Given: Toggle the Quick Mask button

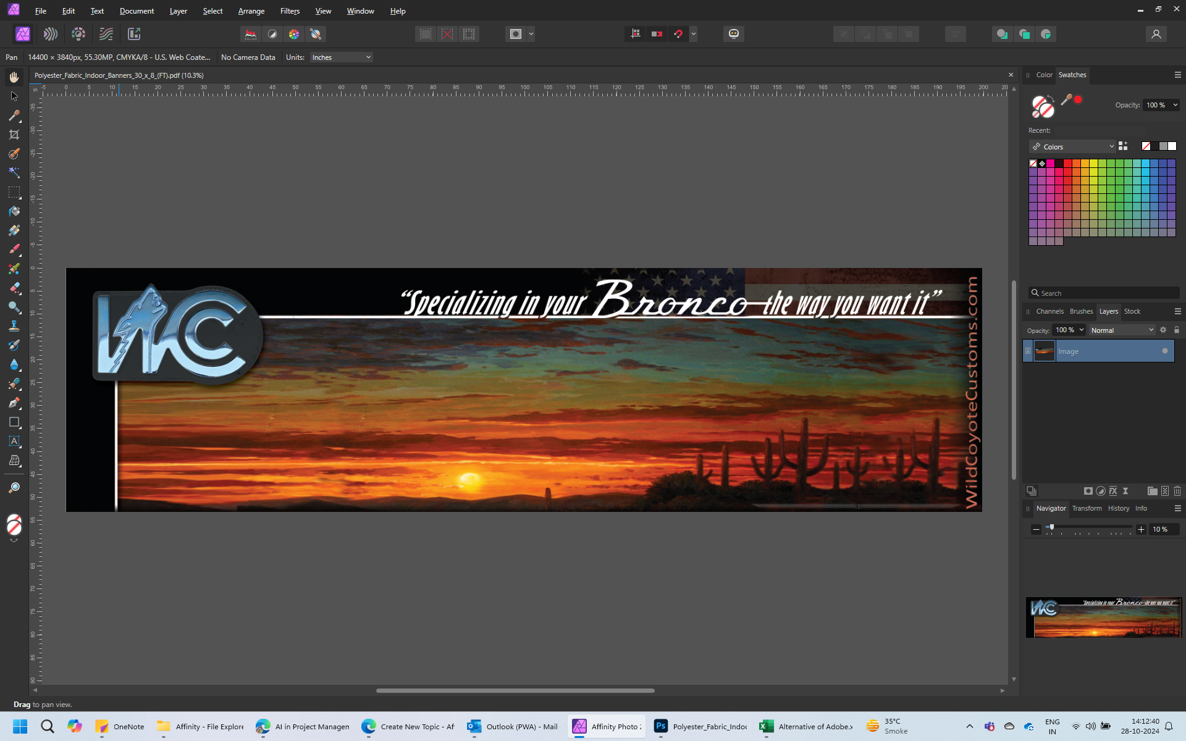Looking at the screenshot, I should (x=516, y=34).
